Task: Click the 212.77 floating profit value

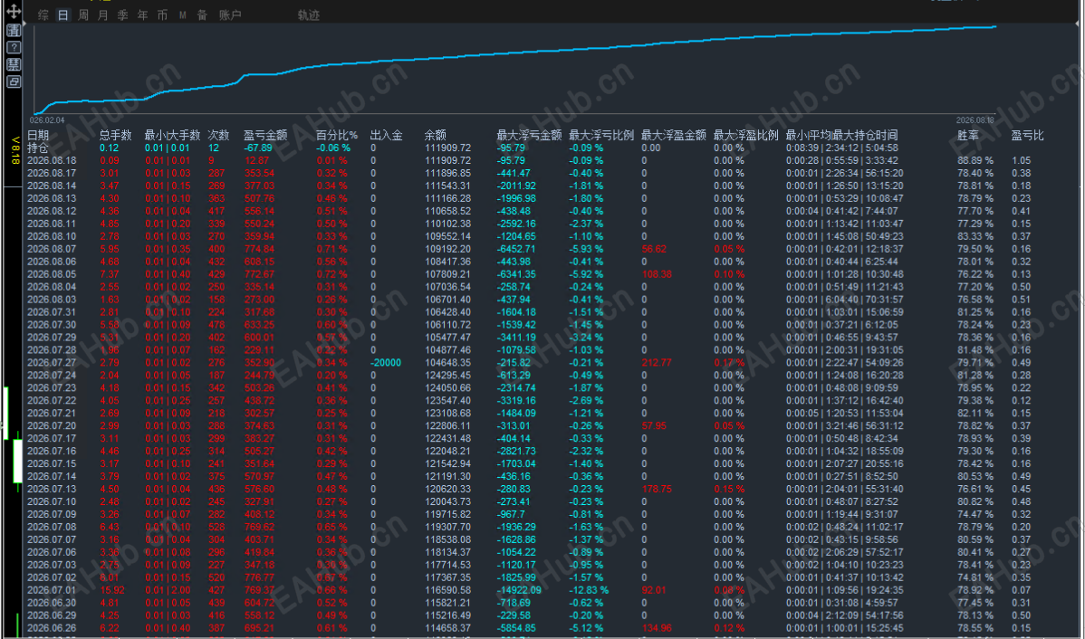Action: [x=657, y=362]
